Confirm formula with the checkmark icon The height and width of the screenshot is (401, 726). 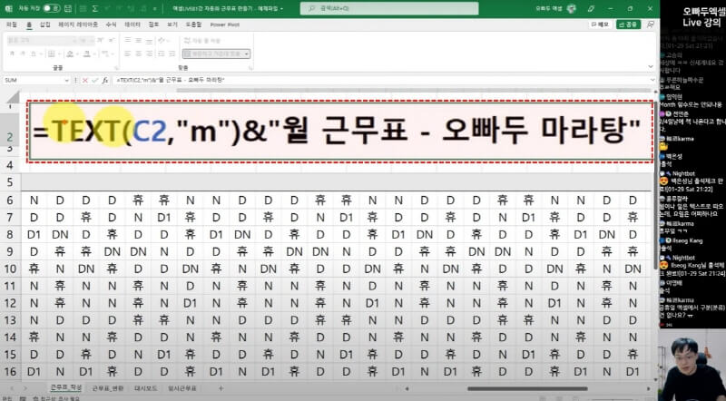tap(95, 80)
